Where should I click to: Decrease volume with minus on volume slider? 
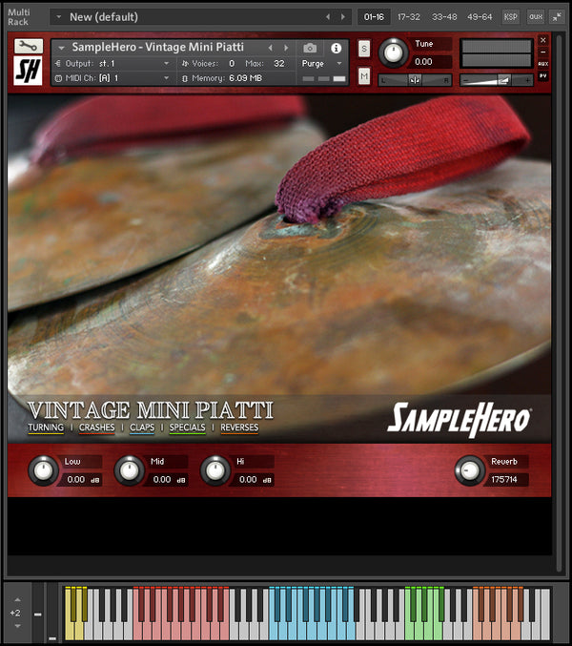(465, 81)
